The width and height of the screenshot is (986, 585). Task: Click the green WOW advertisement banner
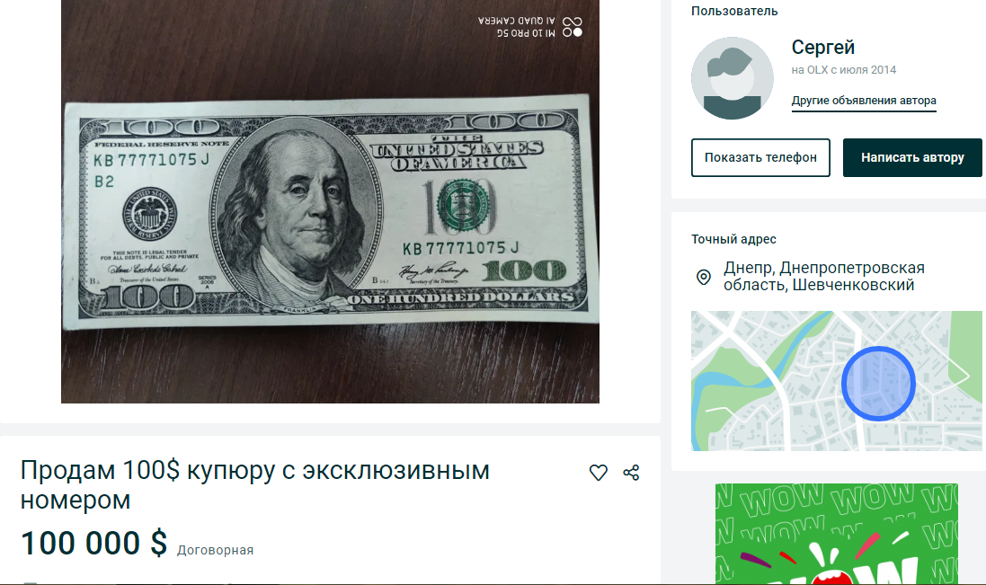point(836,534)
